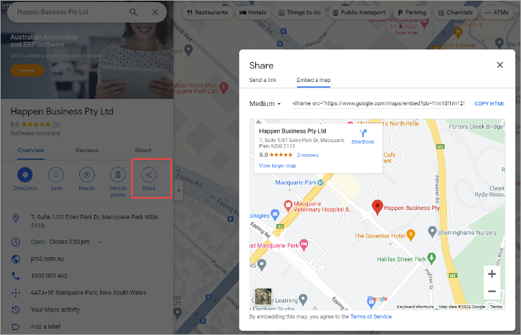Viewport: 521px width, 335px height.
Task: Switch to satellite layer thumbnail
Action: click(x=263, y=296)
